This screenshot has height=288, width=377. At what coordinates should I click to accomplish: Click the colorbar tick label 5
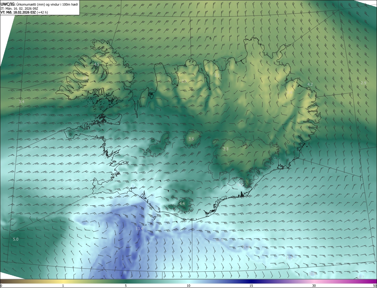pos(126,286)
